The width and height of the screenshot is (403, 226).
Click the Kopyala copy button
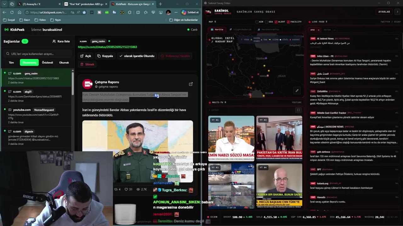pos(105,56)
